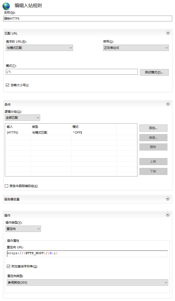Click the 添加 condition button
The height and width of the screenshot is (301, 175).
(153, 128)
